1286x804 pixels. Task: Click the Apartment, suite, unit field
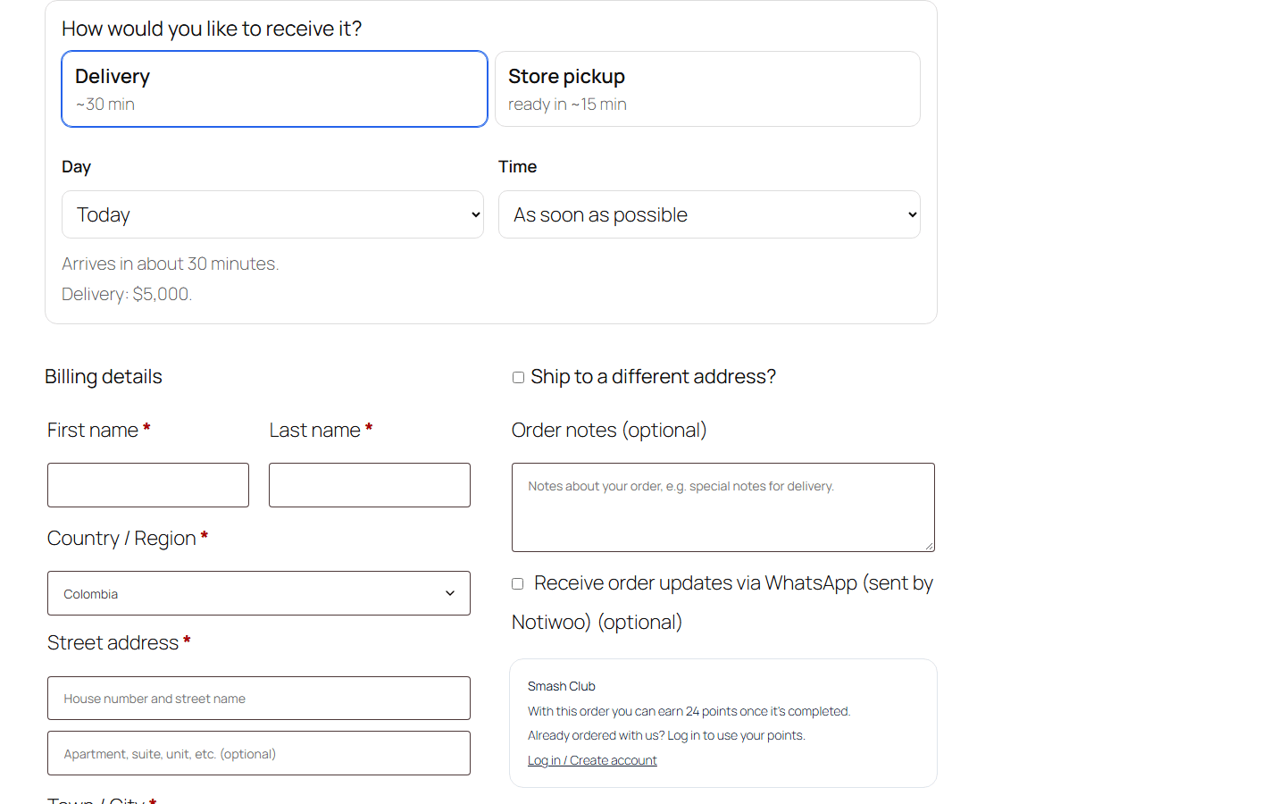click(259, 753)
